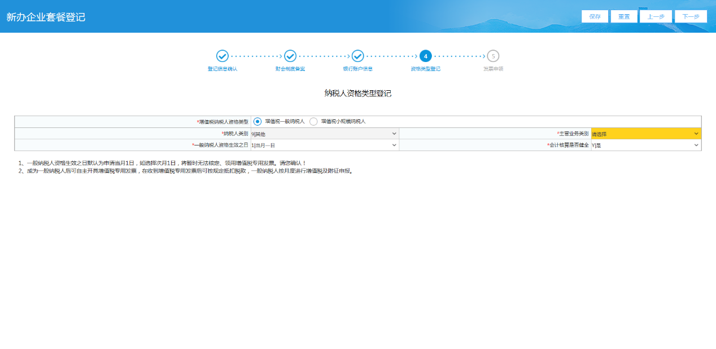
Task: Click the 重置 button
Action: tap(624, 16)
